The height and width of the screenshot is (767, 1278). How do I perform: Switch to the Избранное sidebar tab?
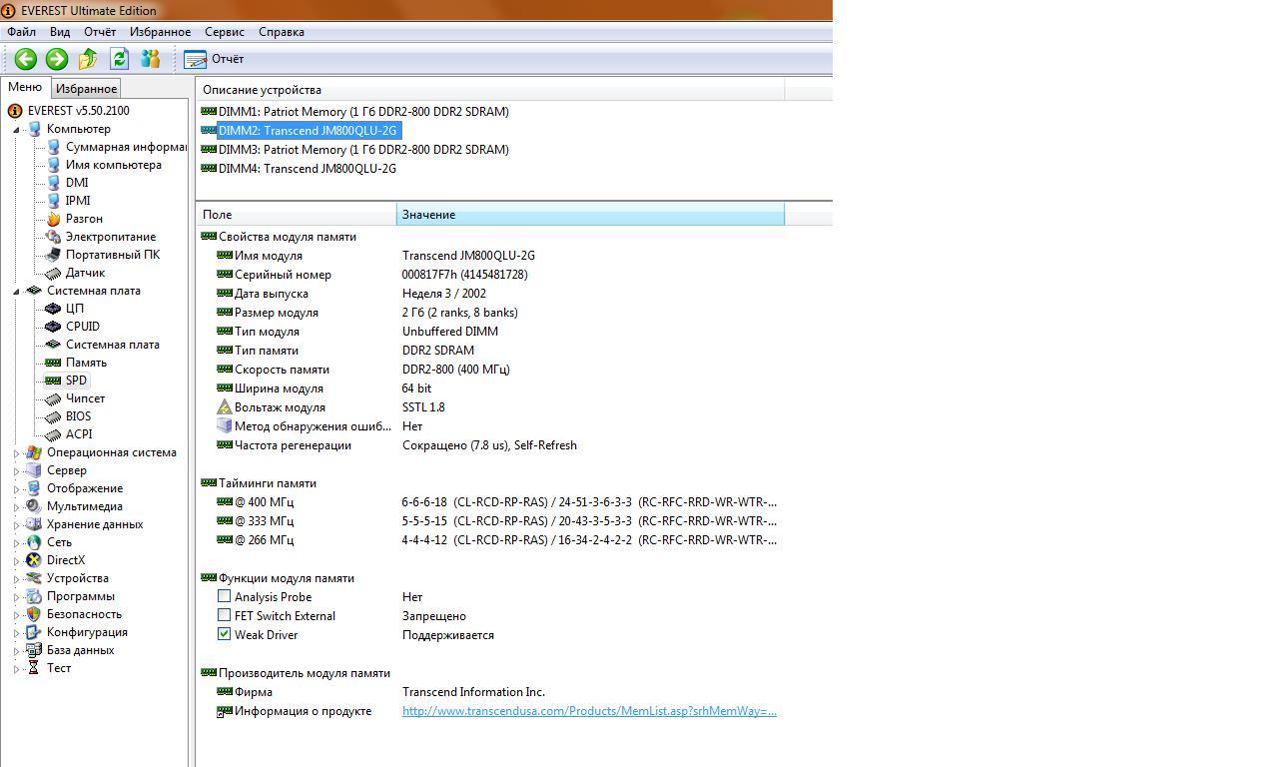point(86,88)
